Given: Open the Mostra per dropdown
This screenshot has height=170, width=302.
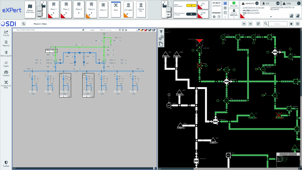Looking at the screenshot, I should click(x=111, y=30).
